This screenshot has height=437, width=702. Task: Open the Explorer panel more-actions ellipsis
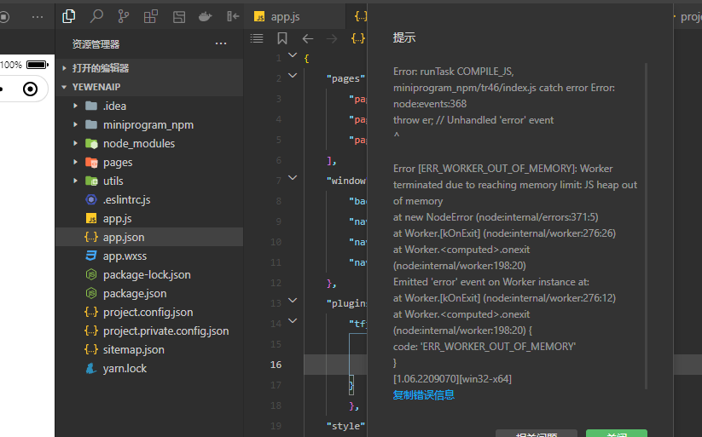click(x=221, y=43)
